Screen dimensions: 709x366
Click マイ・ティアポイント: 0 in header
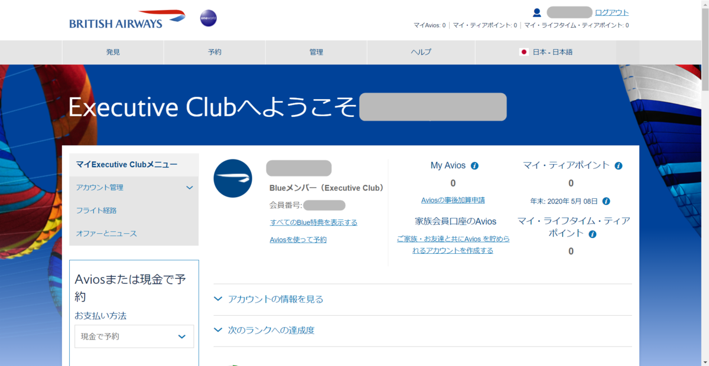click(x=484, y=25)
